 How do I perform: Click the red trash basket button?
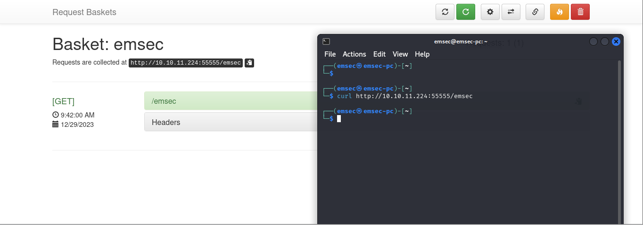tap(580, 12)
